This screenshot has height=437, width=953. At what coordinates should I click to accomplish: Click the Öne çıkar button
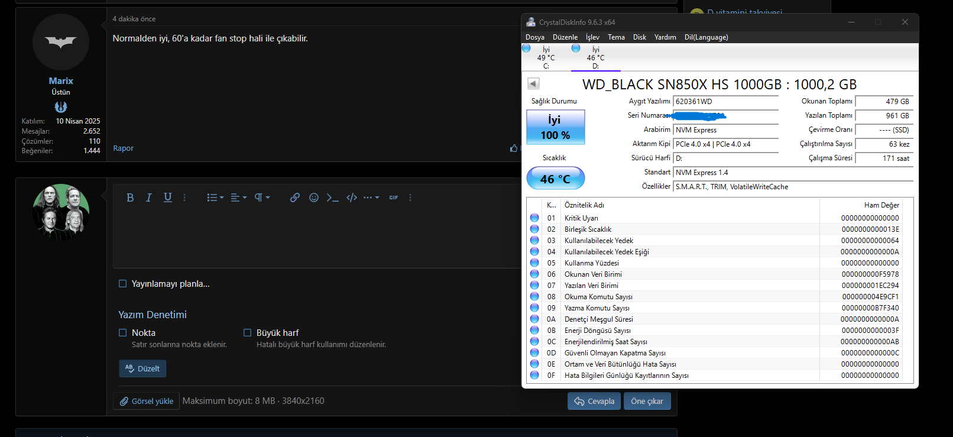[647, 401]
